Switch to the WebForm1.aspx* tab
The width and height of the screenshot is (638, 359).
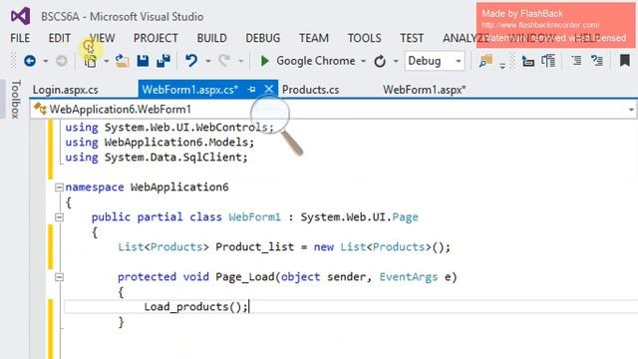click(x=424, y=90)
